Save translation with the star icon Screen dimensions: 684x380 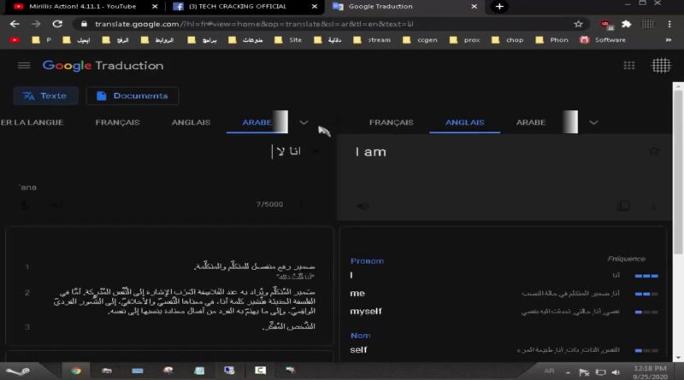tap(654, 151)
